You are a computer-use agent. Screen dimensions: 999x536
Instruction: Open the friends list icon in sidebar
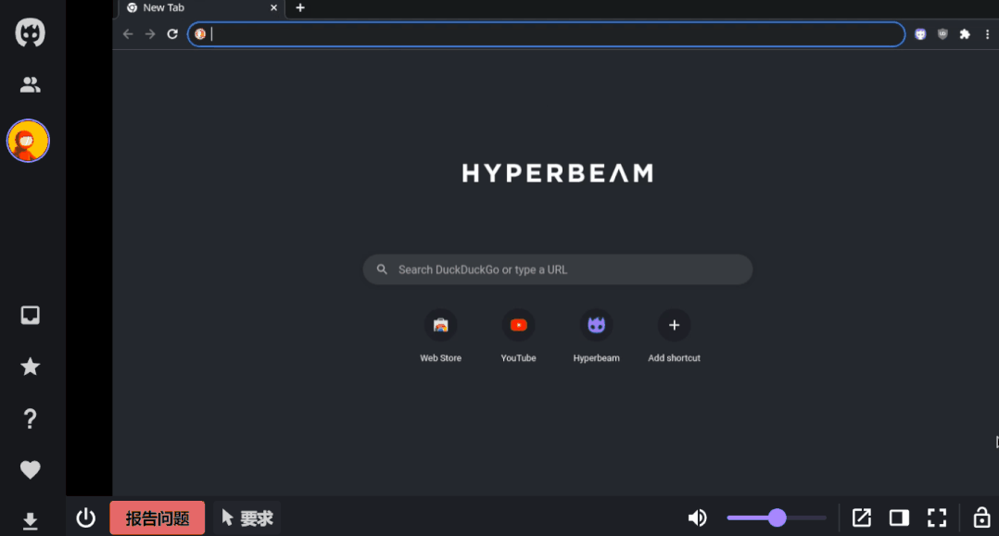[30, 84]
